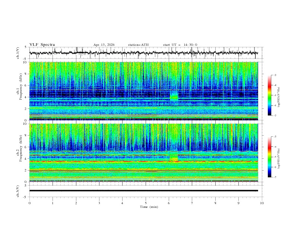Click the "5" voltage tick of ch.1 waveform
Screen dimensions: 295x228
(x=26, y=47)
